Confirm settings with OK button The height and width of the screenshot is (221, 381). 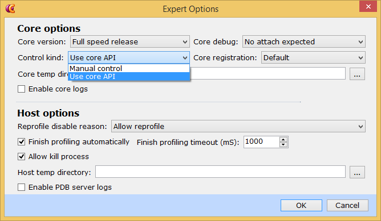(x=301, y=205)
